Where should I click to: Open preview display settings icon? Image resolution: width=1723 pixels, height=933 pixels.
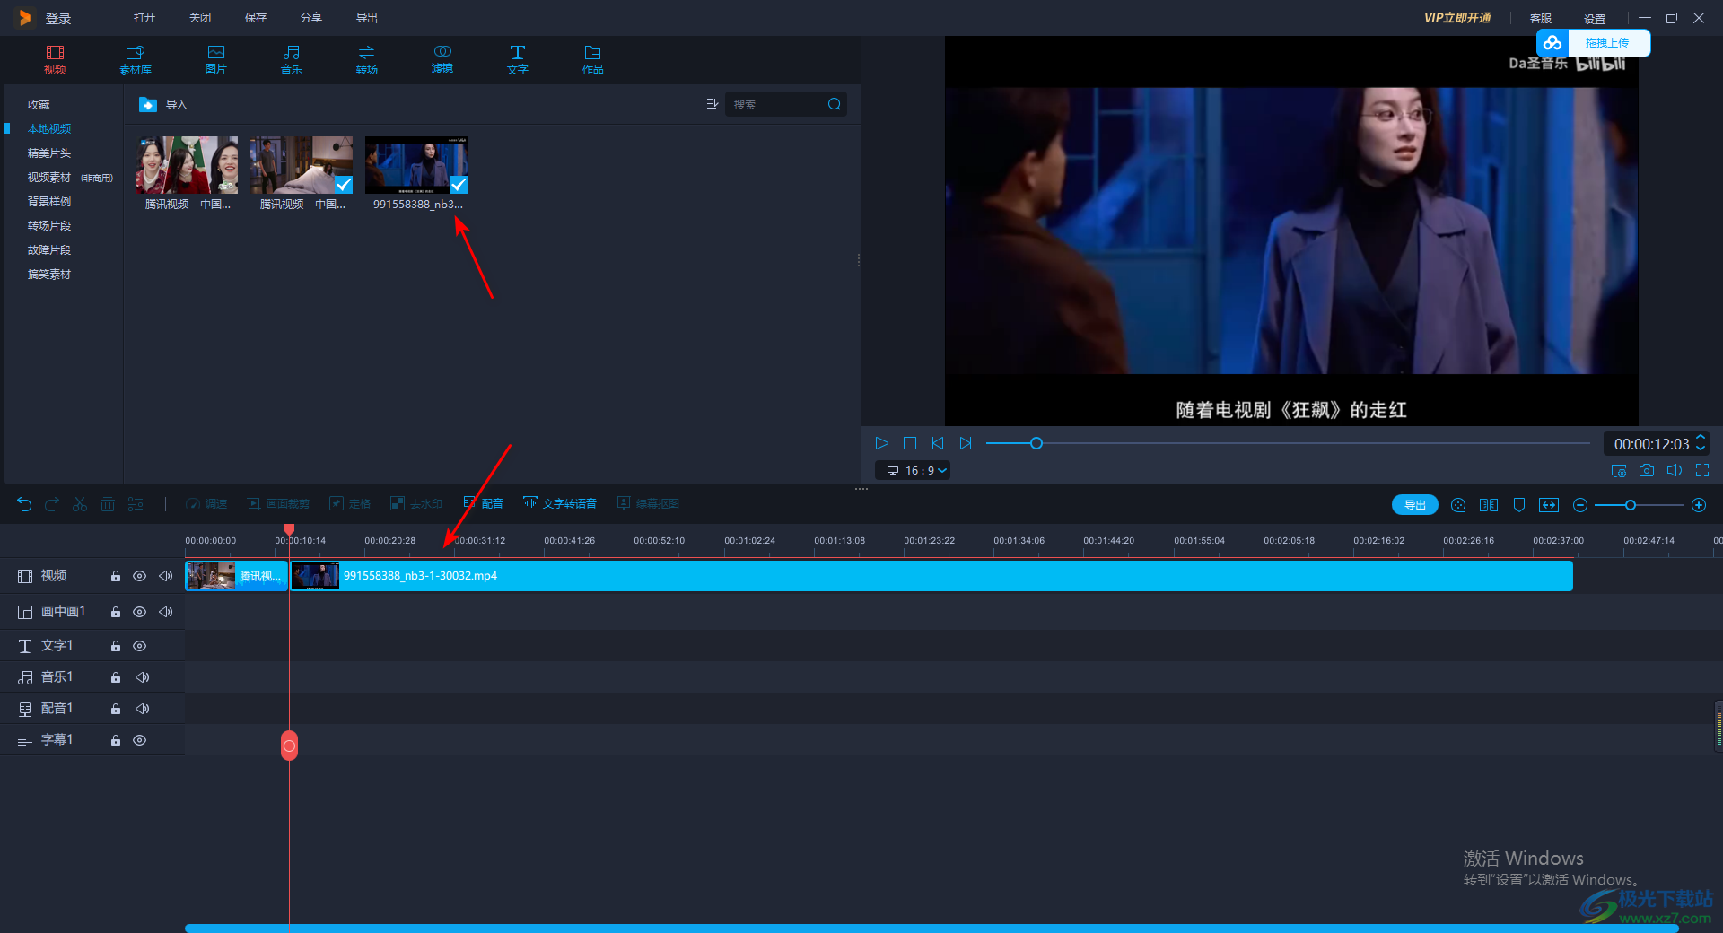pos(1619,470)
